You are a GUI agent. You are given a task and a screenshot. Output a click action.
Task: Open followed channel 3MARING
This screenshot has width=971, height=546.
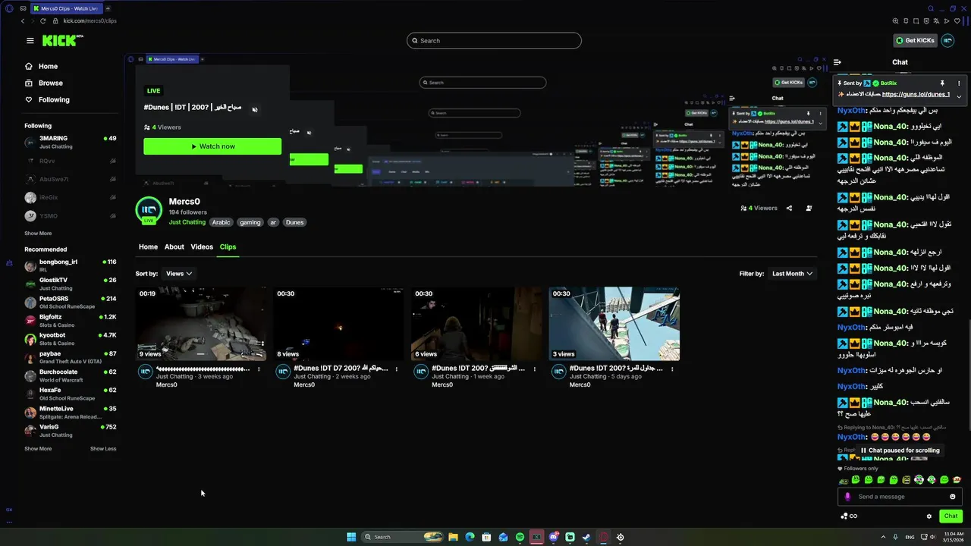[70, 142]
